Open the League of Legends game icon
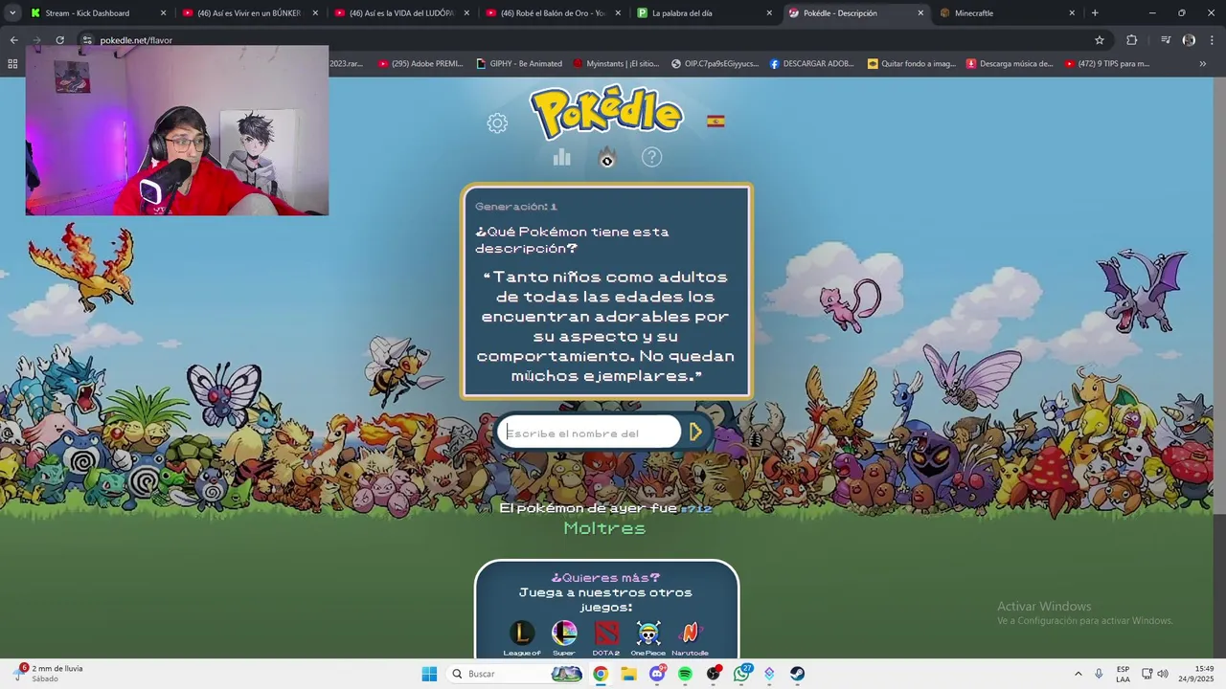 522,633
